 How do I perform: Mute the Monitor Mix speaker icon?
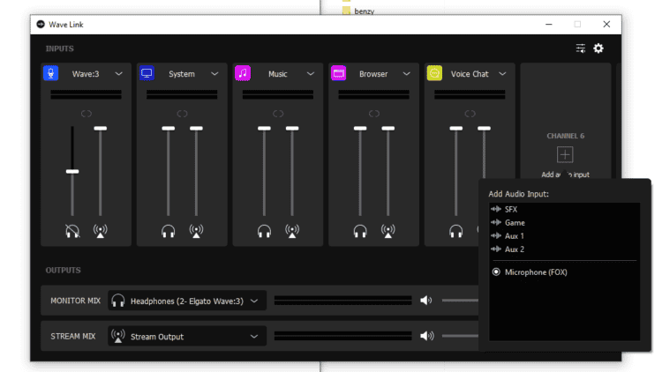click(426, 301)
